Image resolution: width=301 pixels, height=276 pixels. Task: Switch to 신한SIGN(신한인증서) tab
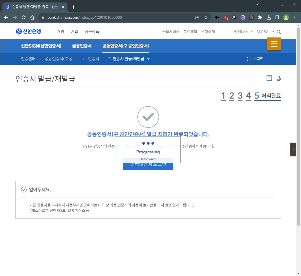point(41,46)
